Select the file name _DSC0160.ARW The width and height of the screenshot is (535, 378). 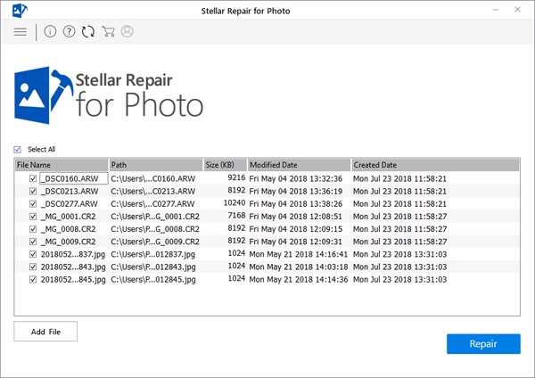[70, 178]
